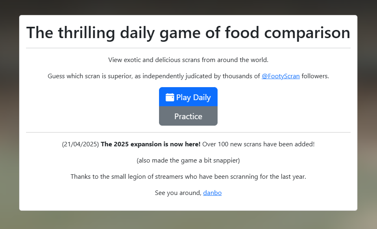
Task: Click the calendar icon on Play Daily
Action: (x=170, y=97)
